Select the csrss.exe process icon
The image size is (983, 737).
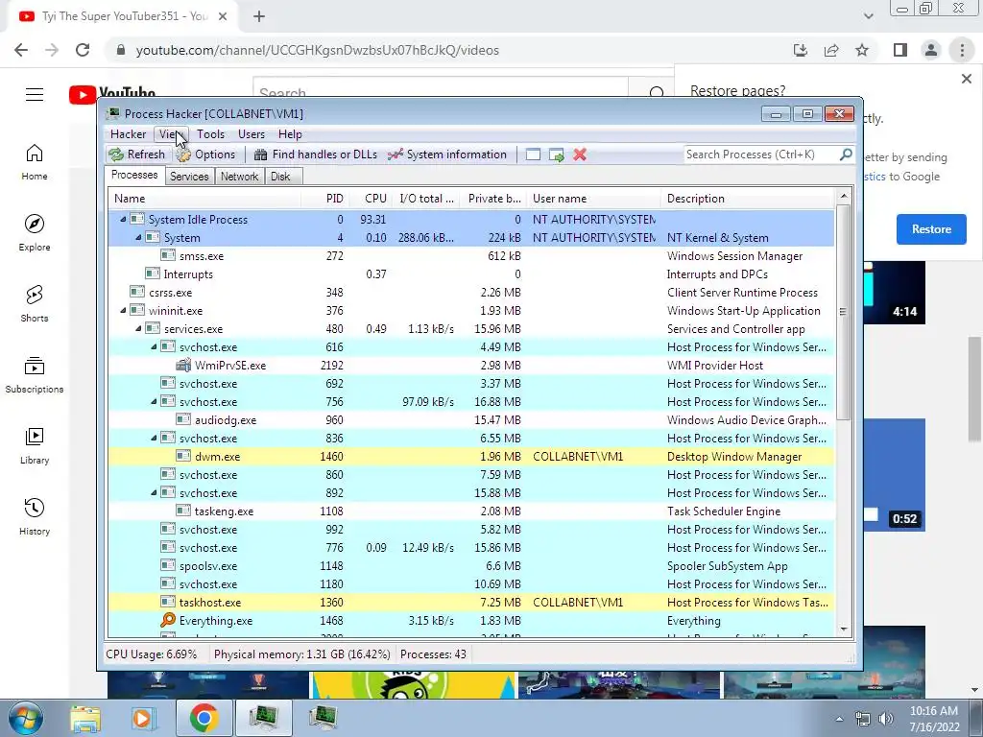click(x=137, y=292)
